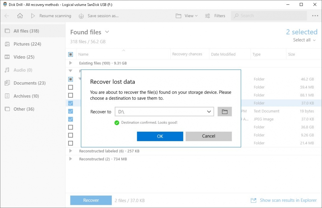Select the Video category icon
This screenshot has height=208, width=322.
coord(7,57)
